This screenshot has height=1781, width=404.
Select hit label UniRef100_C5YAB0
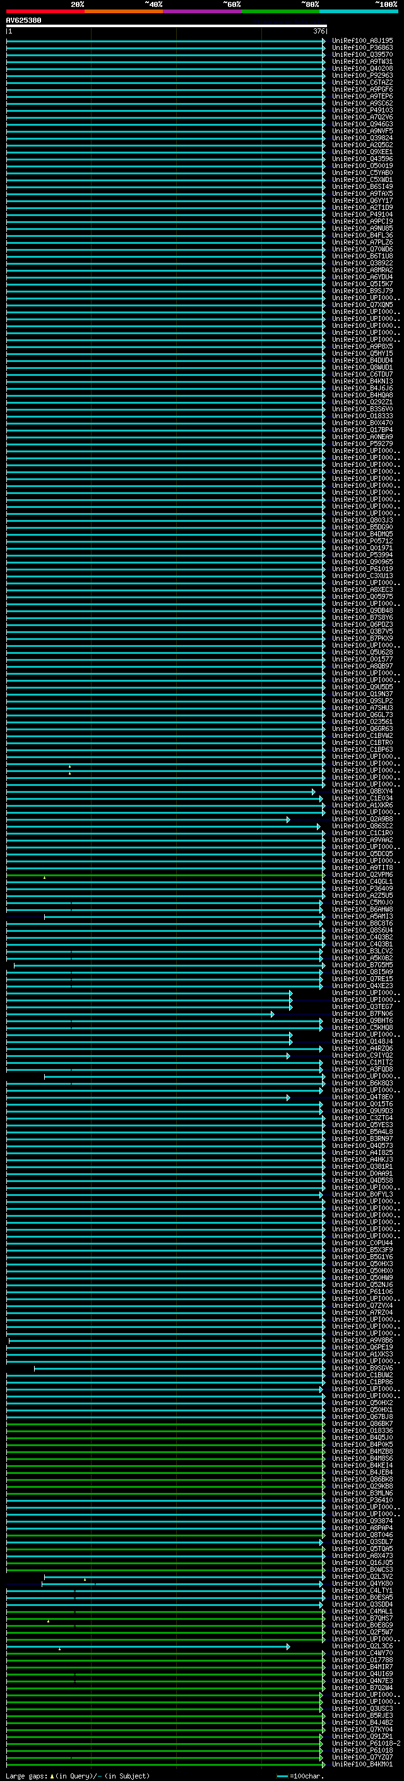click(362, 173)
